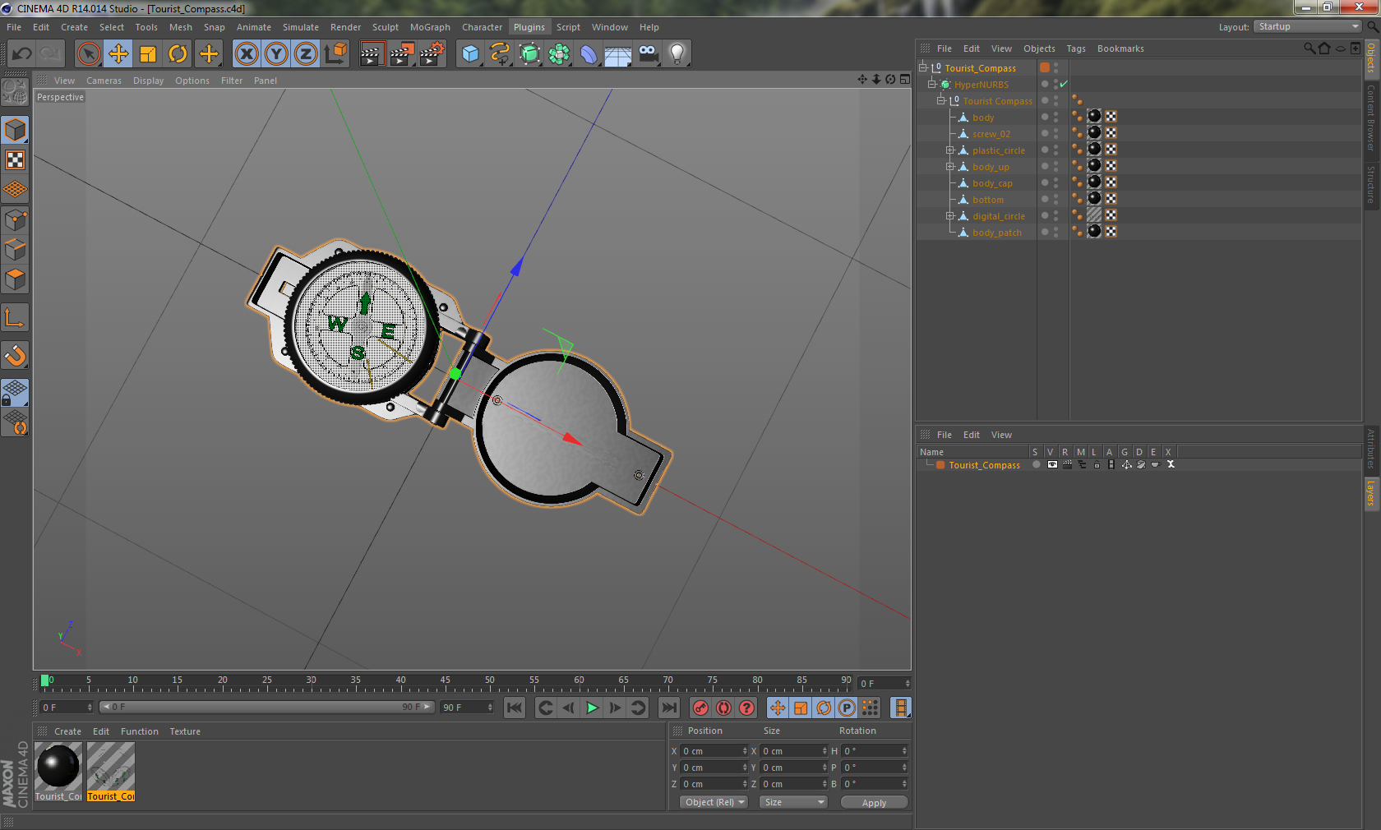Toggle X axis lock

247,54
